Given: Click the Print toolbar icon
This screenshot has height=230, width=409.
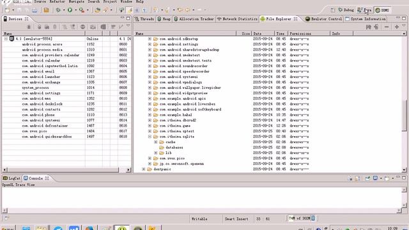Looking at the screenshot, I should pyautogui.click(x=35, y=10).
